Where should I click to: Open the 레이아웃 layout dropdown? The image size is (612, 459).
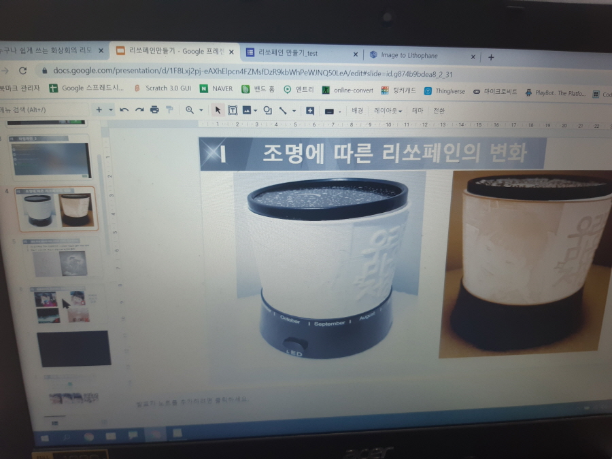[388, 111]
